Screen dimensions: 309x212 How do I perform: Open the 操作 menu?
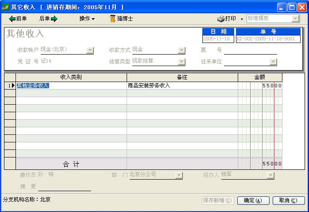click(x=87, y=19)
